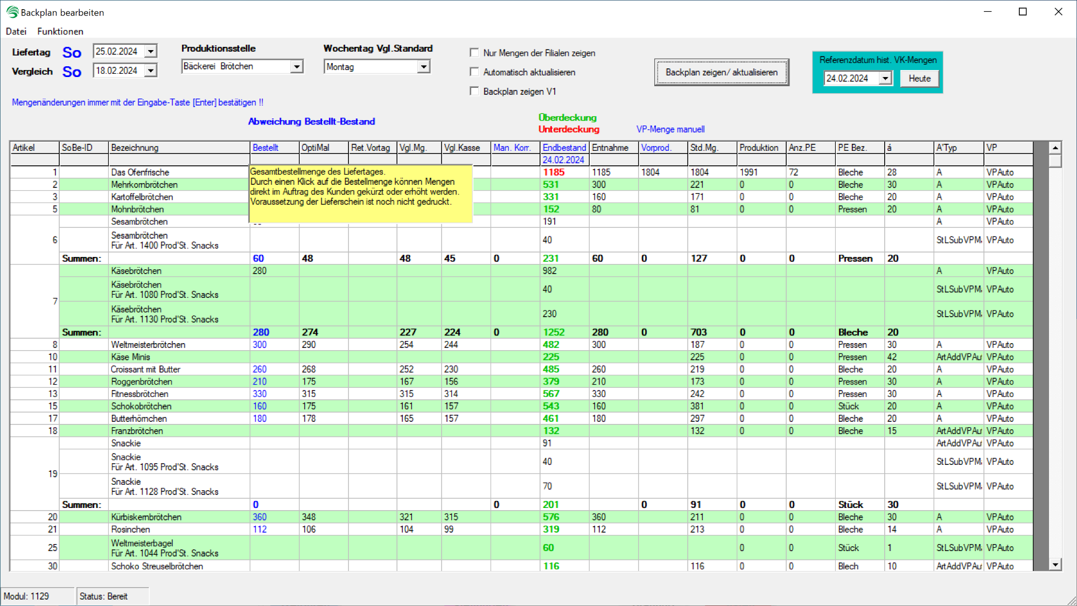Click the Heute button

pyautogui.click(x=920, y=79)
